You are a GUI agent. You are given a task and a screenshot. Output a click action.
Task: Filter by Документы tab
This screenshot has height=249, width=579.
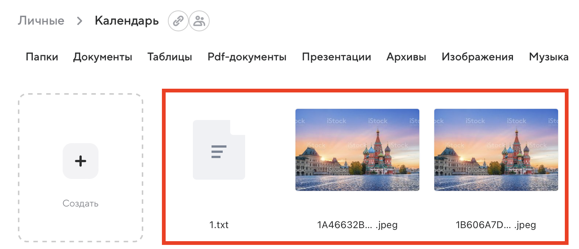point(103,57)
